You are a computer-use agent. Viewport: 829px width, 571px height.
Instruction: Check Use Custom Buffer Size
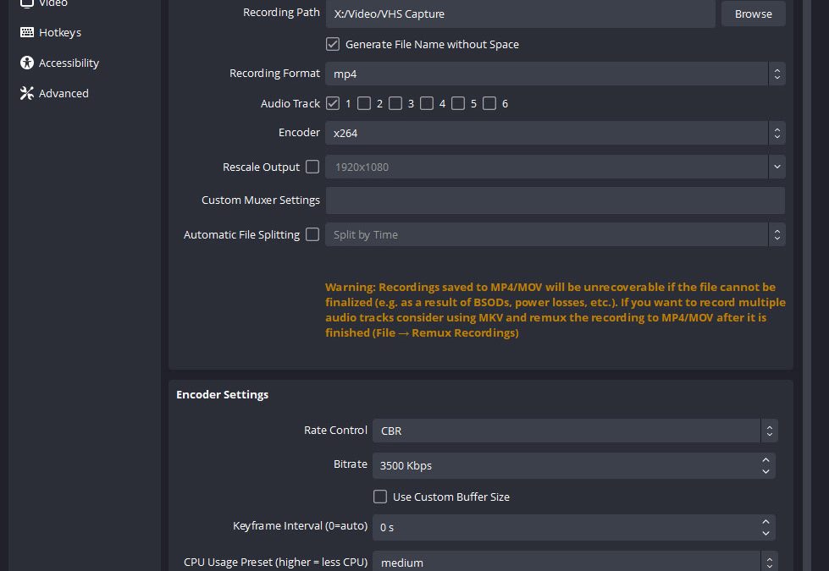point(380,497)
